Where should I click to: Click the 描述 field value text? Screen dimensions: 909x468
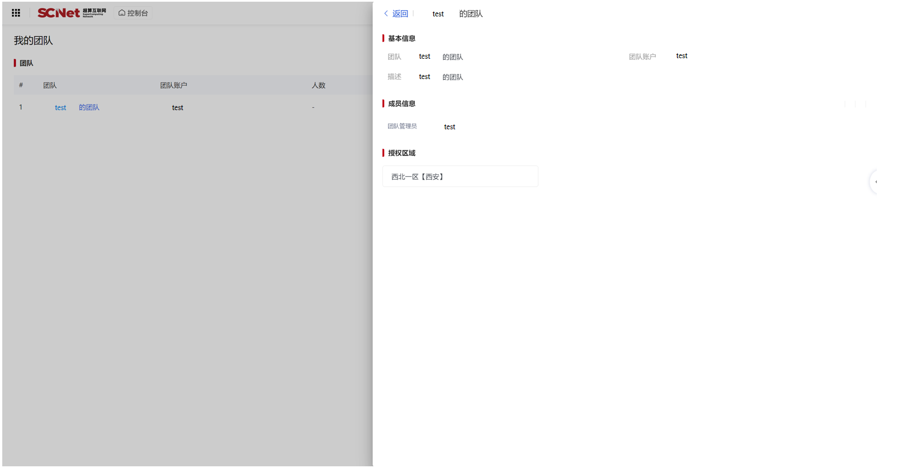tap(441, 77)
